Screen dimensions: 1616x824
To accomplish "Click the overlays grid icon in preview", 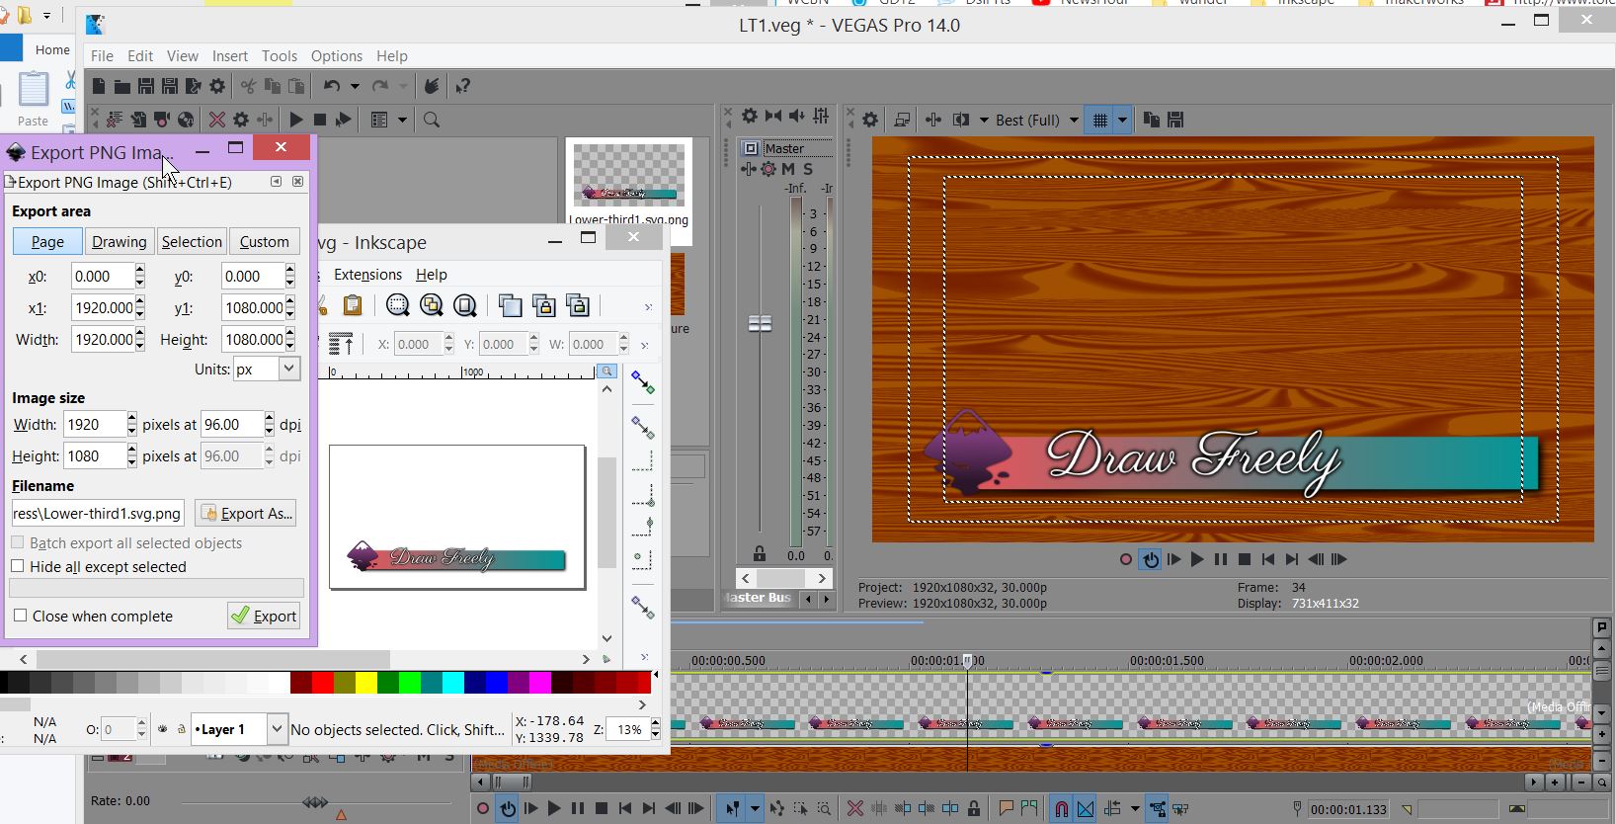I will pyautogui.click(x=1099, y=120).
